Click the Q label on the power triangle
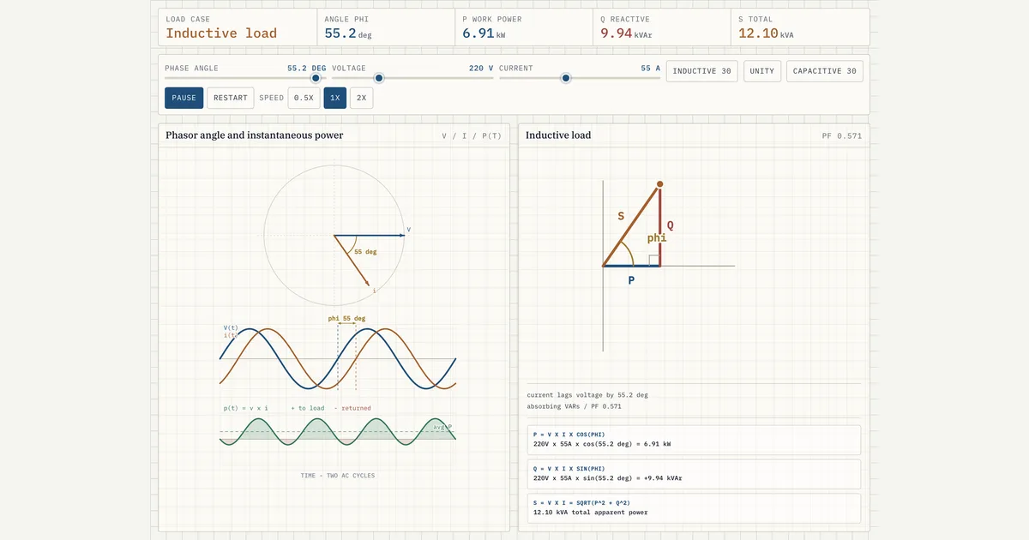1029x540 pixels. (x=670, y=225)
